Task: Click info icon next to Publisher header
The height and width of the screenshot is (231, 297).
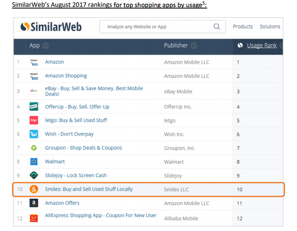Action: (194, 46)
